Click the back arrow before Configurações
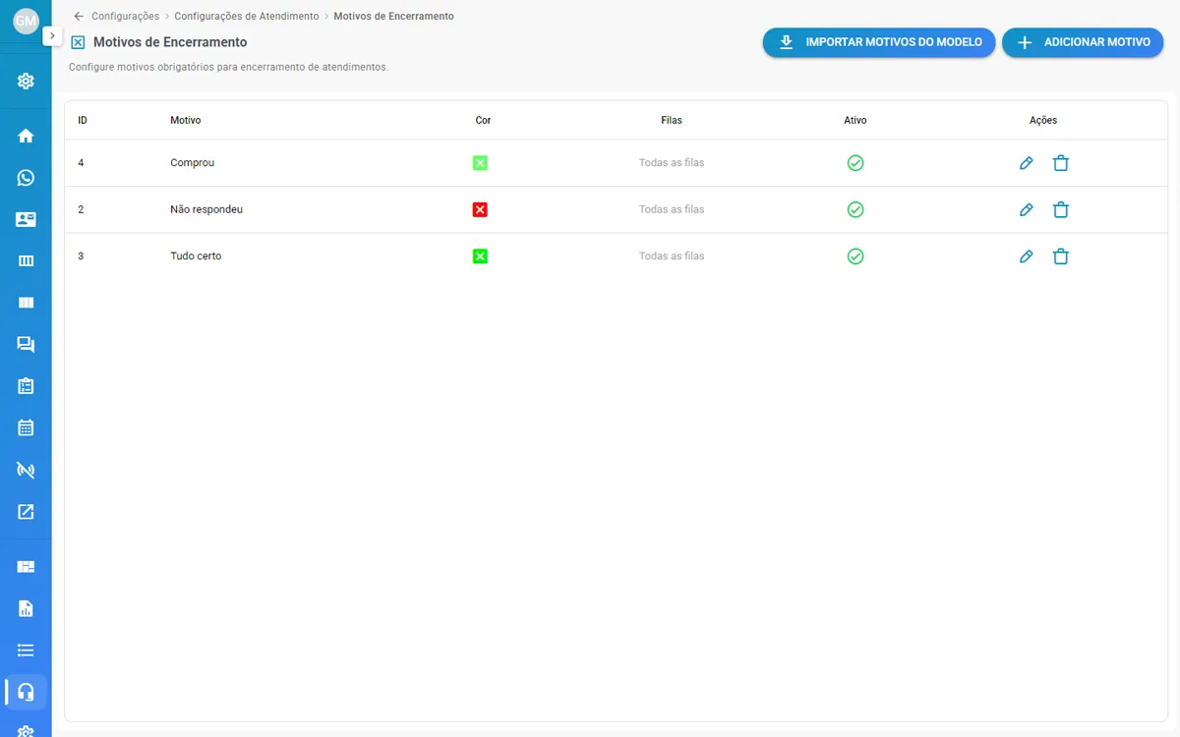The image size is (1180, 737). 79,17
